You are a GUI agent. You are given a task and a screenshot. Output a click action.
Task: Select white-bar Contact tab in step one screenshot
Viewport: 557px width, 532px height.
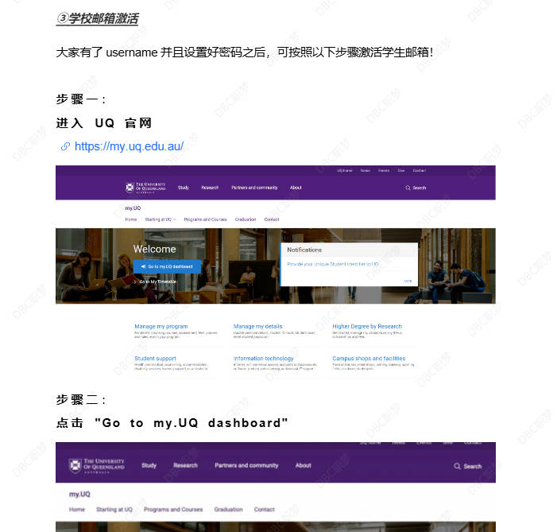tap(272, 219)
